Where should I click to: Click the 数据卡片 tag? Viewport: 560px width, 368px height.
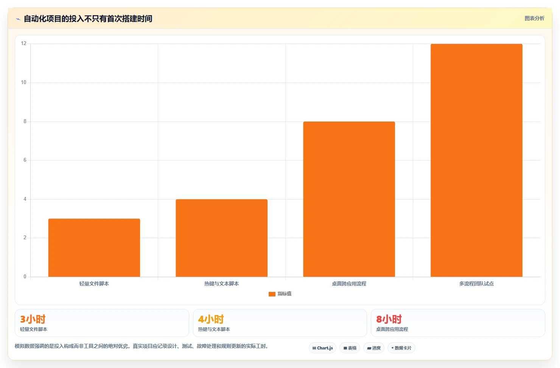[401, 348]
